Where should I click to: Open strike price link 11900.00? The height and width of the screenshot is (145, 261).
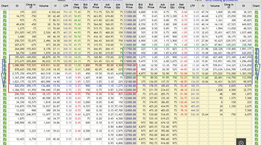pos(130,65)
